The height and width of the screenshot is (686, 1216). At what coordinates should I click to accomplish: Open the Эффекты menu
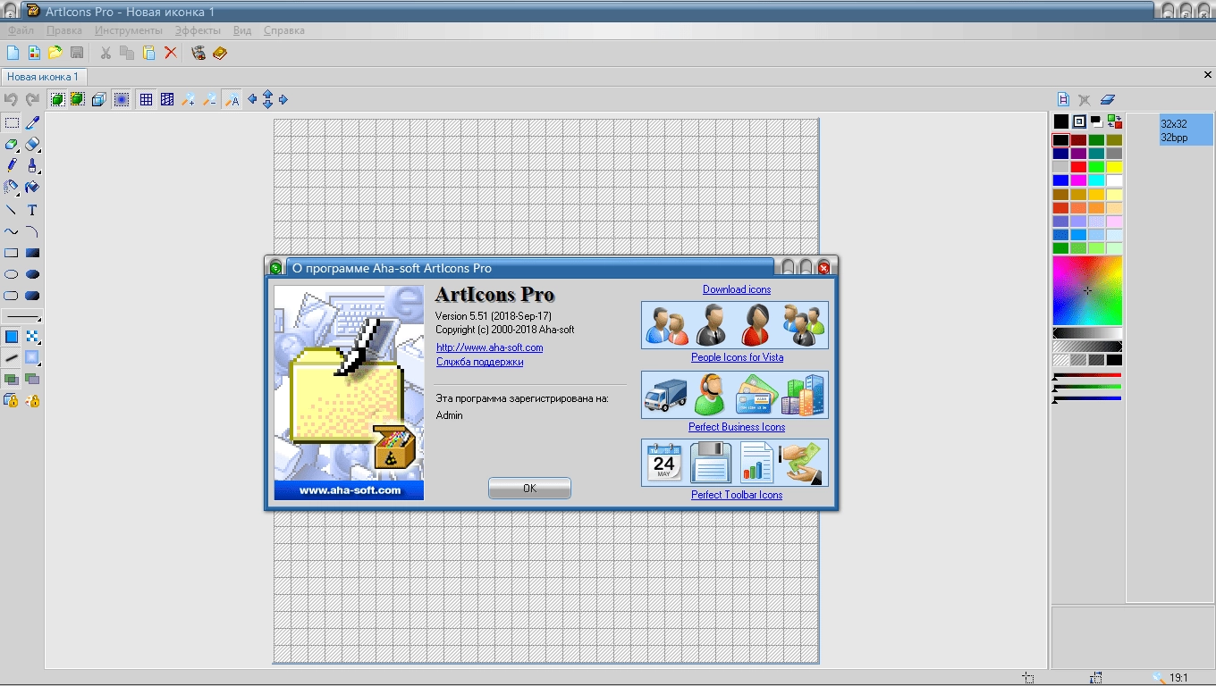pyautogui.click(x=198, y=30)
